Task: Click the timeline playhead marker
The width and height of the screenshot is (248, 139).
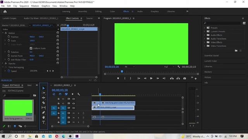Action: [100, 94]
